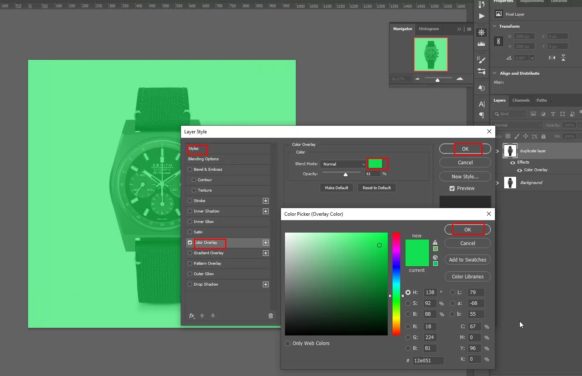The image size is (582, 376).
Task: Click the fx icon in Layer Style dialog
Action: pyautogui.click(x=192, y=316)
